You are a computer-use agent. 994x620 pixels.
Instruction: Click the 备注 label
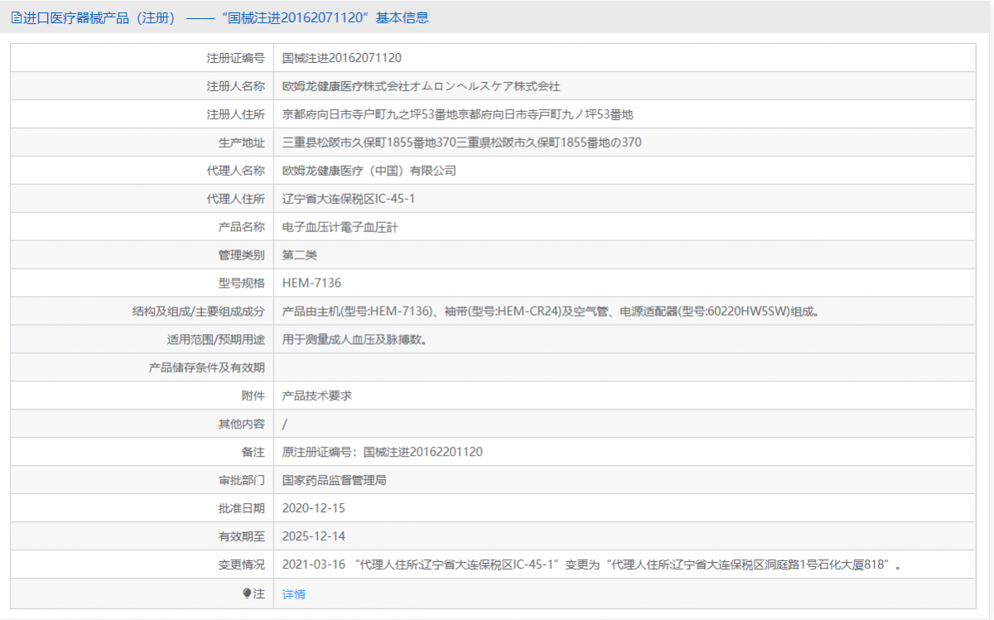[253, 453]
